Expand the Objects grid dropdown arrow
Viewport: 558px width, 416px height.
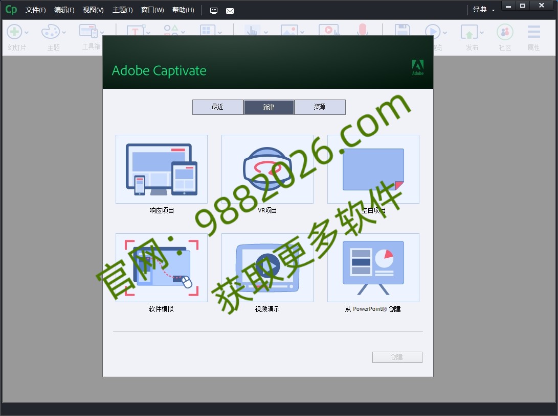pos(220,33)
